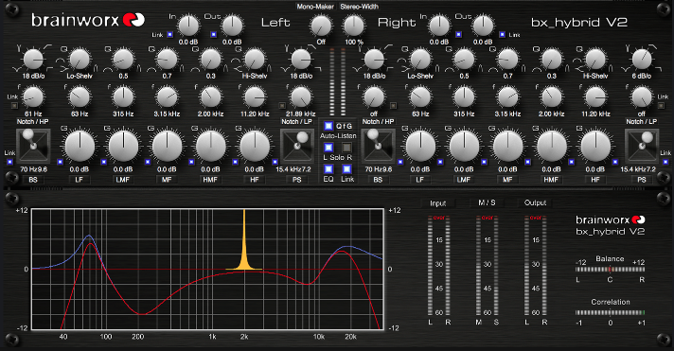Viewport: 674px width, 351px height.
Task: Click the M / S meter label
Action: click(487, 202)
